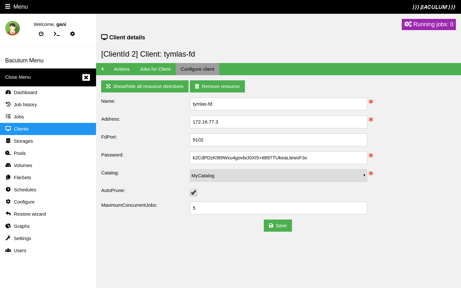Open the Catalog dropdown
The height and width of the screenshot is (288, 461).
279,175
